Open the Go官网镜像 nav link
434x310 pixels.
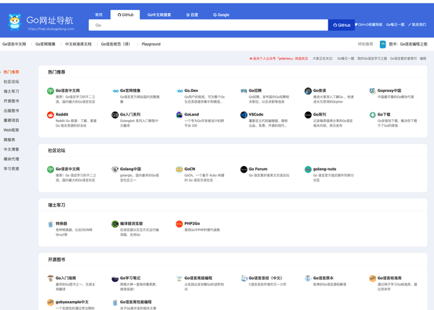click(46, 44)
